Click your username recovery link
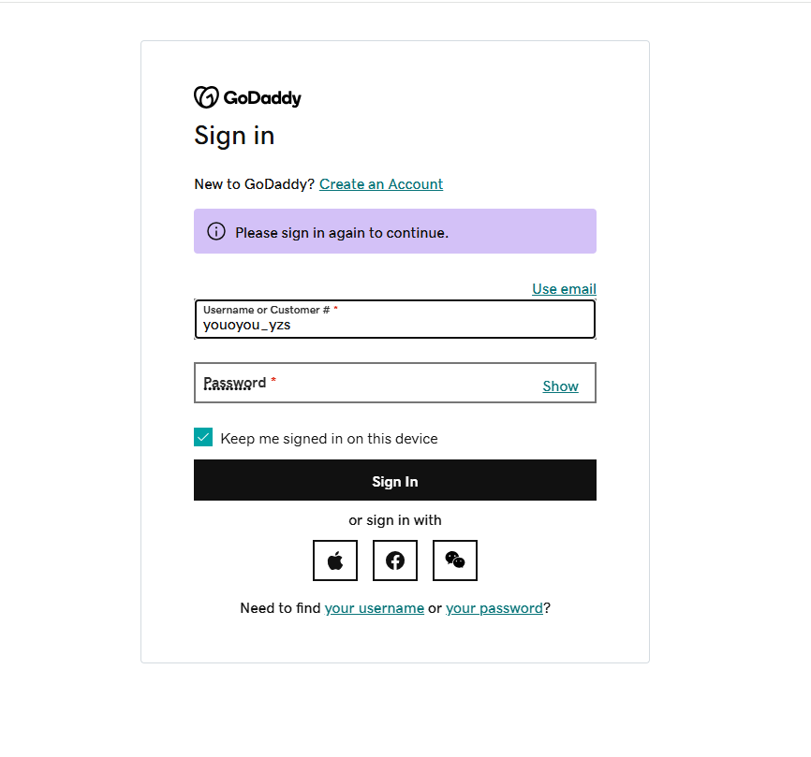Screen dimensions: 811x757 point(375,607)
